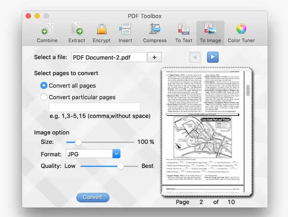288x217 pixels.
Task: Open the Insert pages tool
Action: click(x=125, y=33)
